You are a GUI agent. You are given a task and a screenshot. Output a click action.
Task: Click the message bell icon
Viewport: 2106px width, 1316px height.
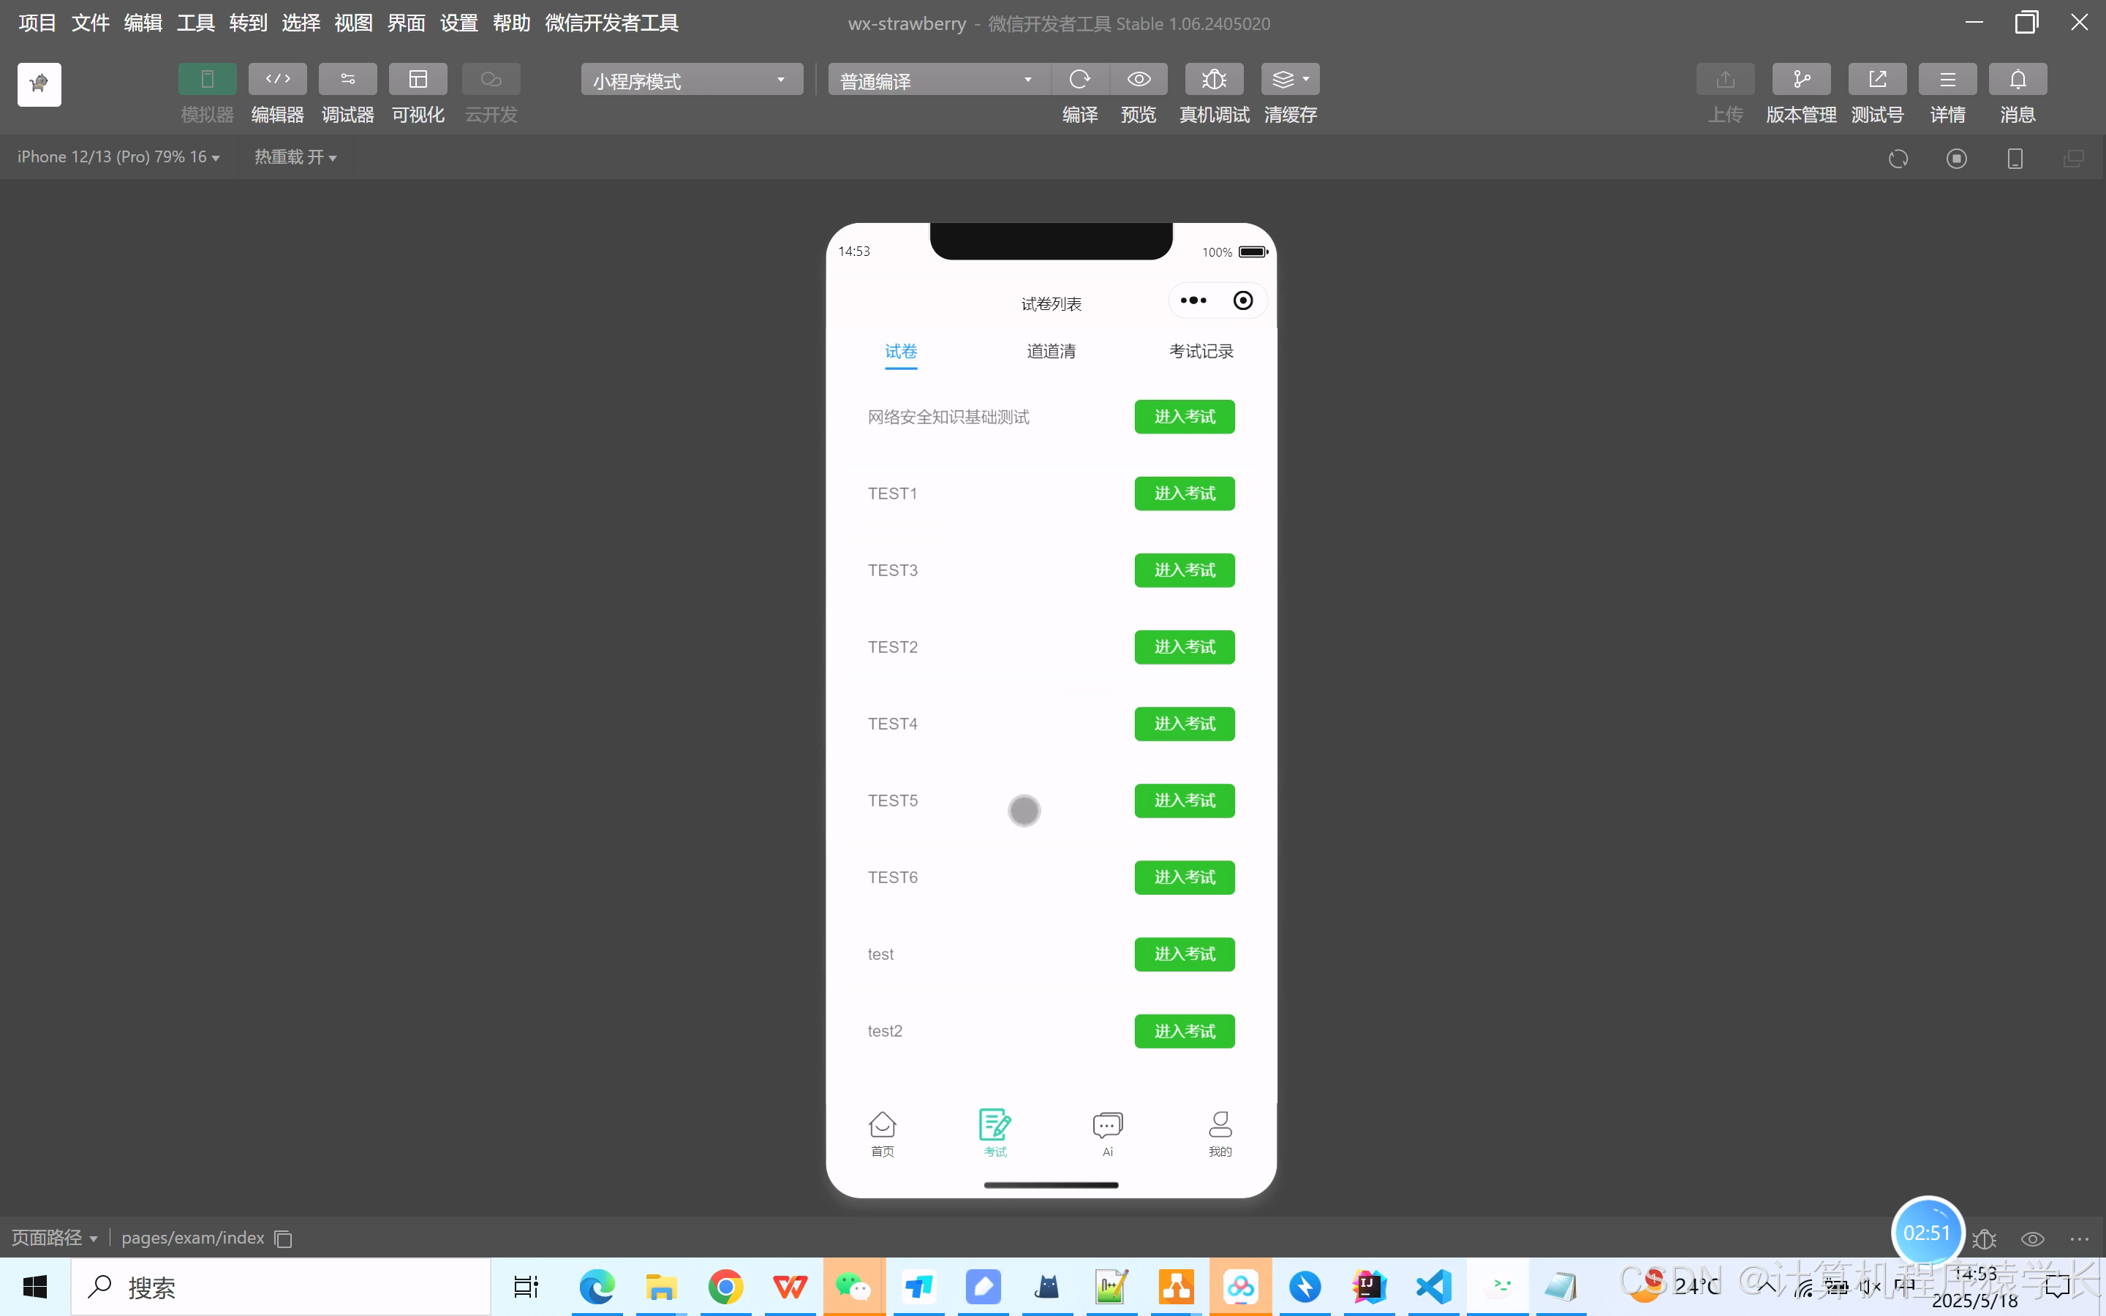(x=2018, y=79)
